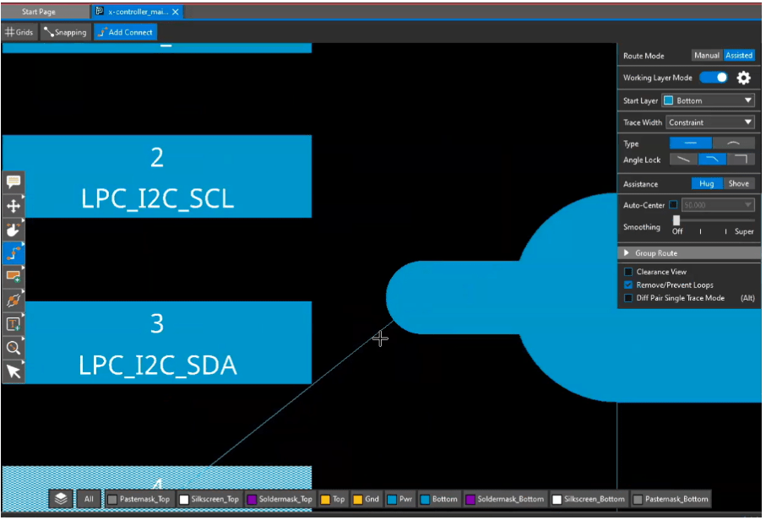Enable Clearance View checkbox
Screen dimensions: 766x520
(x=628, y=272)
